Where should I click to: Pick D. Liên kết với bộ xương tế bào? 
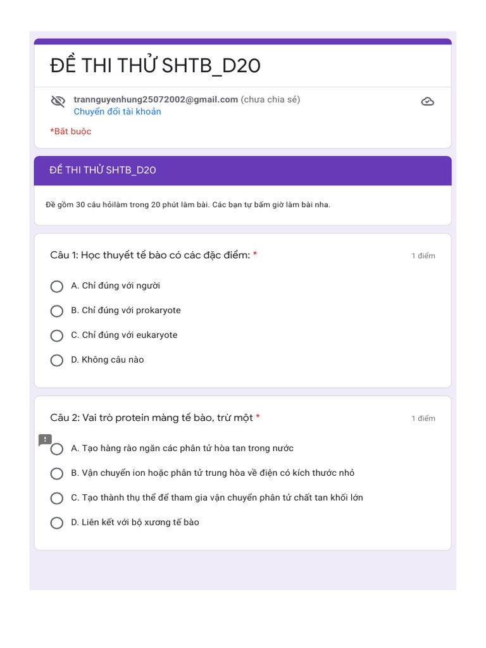(x=57, y=523)
